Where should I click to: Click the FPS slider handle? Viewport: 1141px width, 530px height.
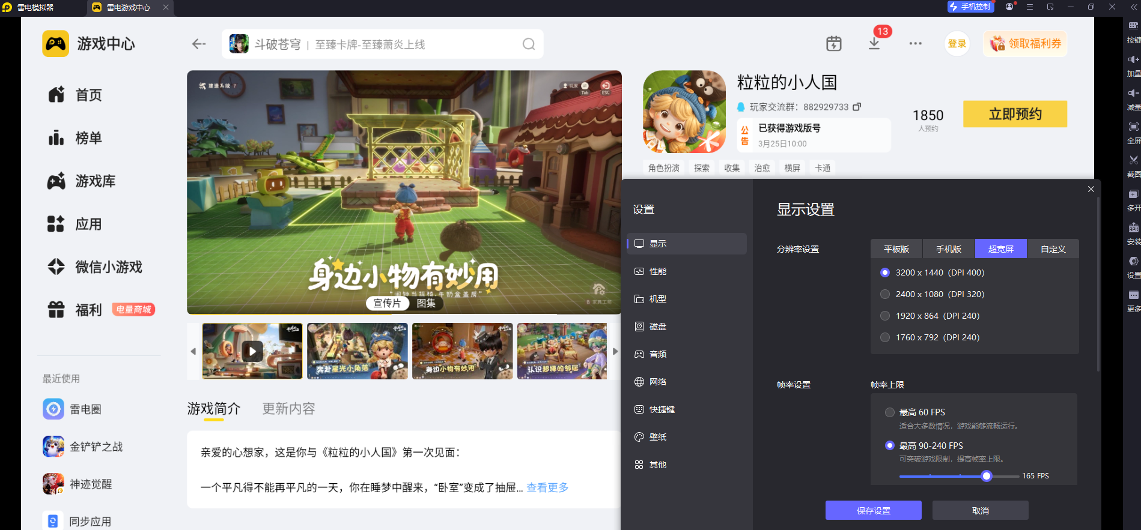986,476
